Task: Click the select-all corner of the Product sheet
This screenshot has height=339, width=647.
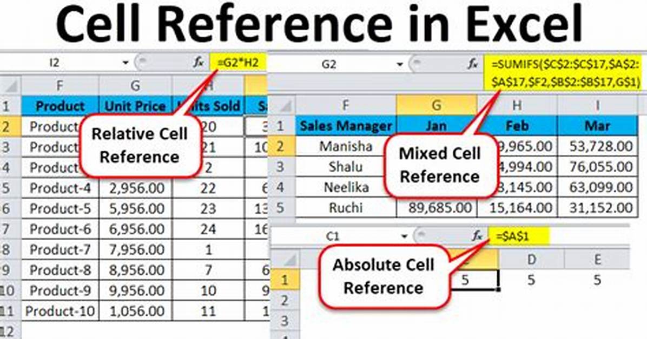Action: coord(11,86)
